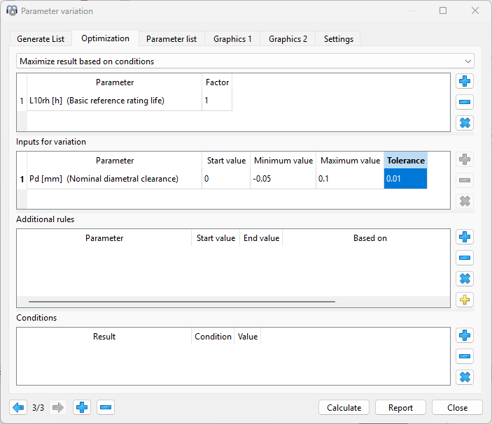The height and width of the screenshot is (424, 492).
Task: Clear all Additional rules rows
Action: tap(465, 279)
